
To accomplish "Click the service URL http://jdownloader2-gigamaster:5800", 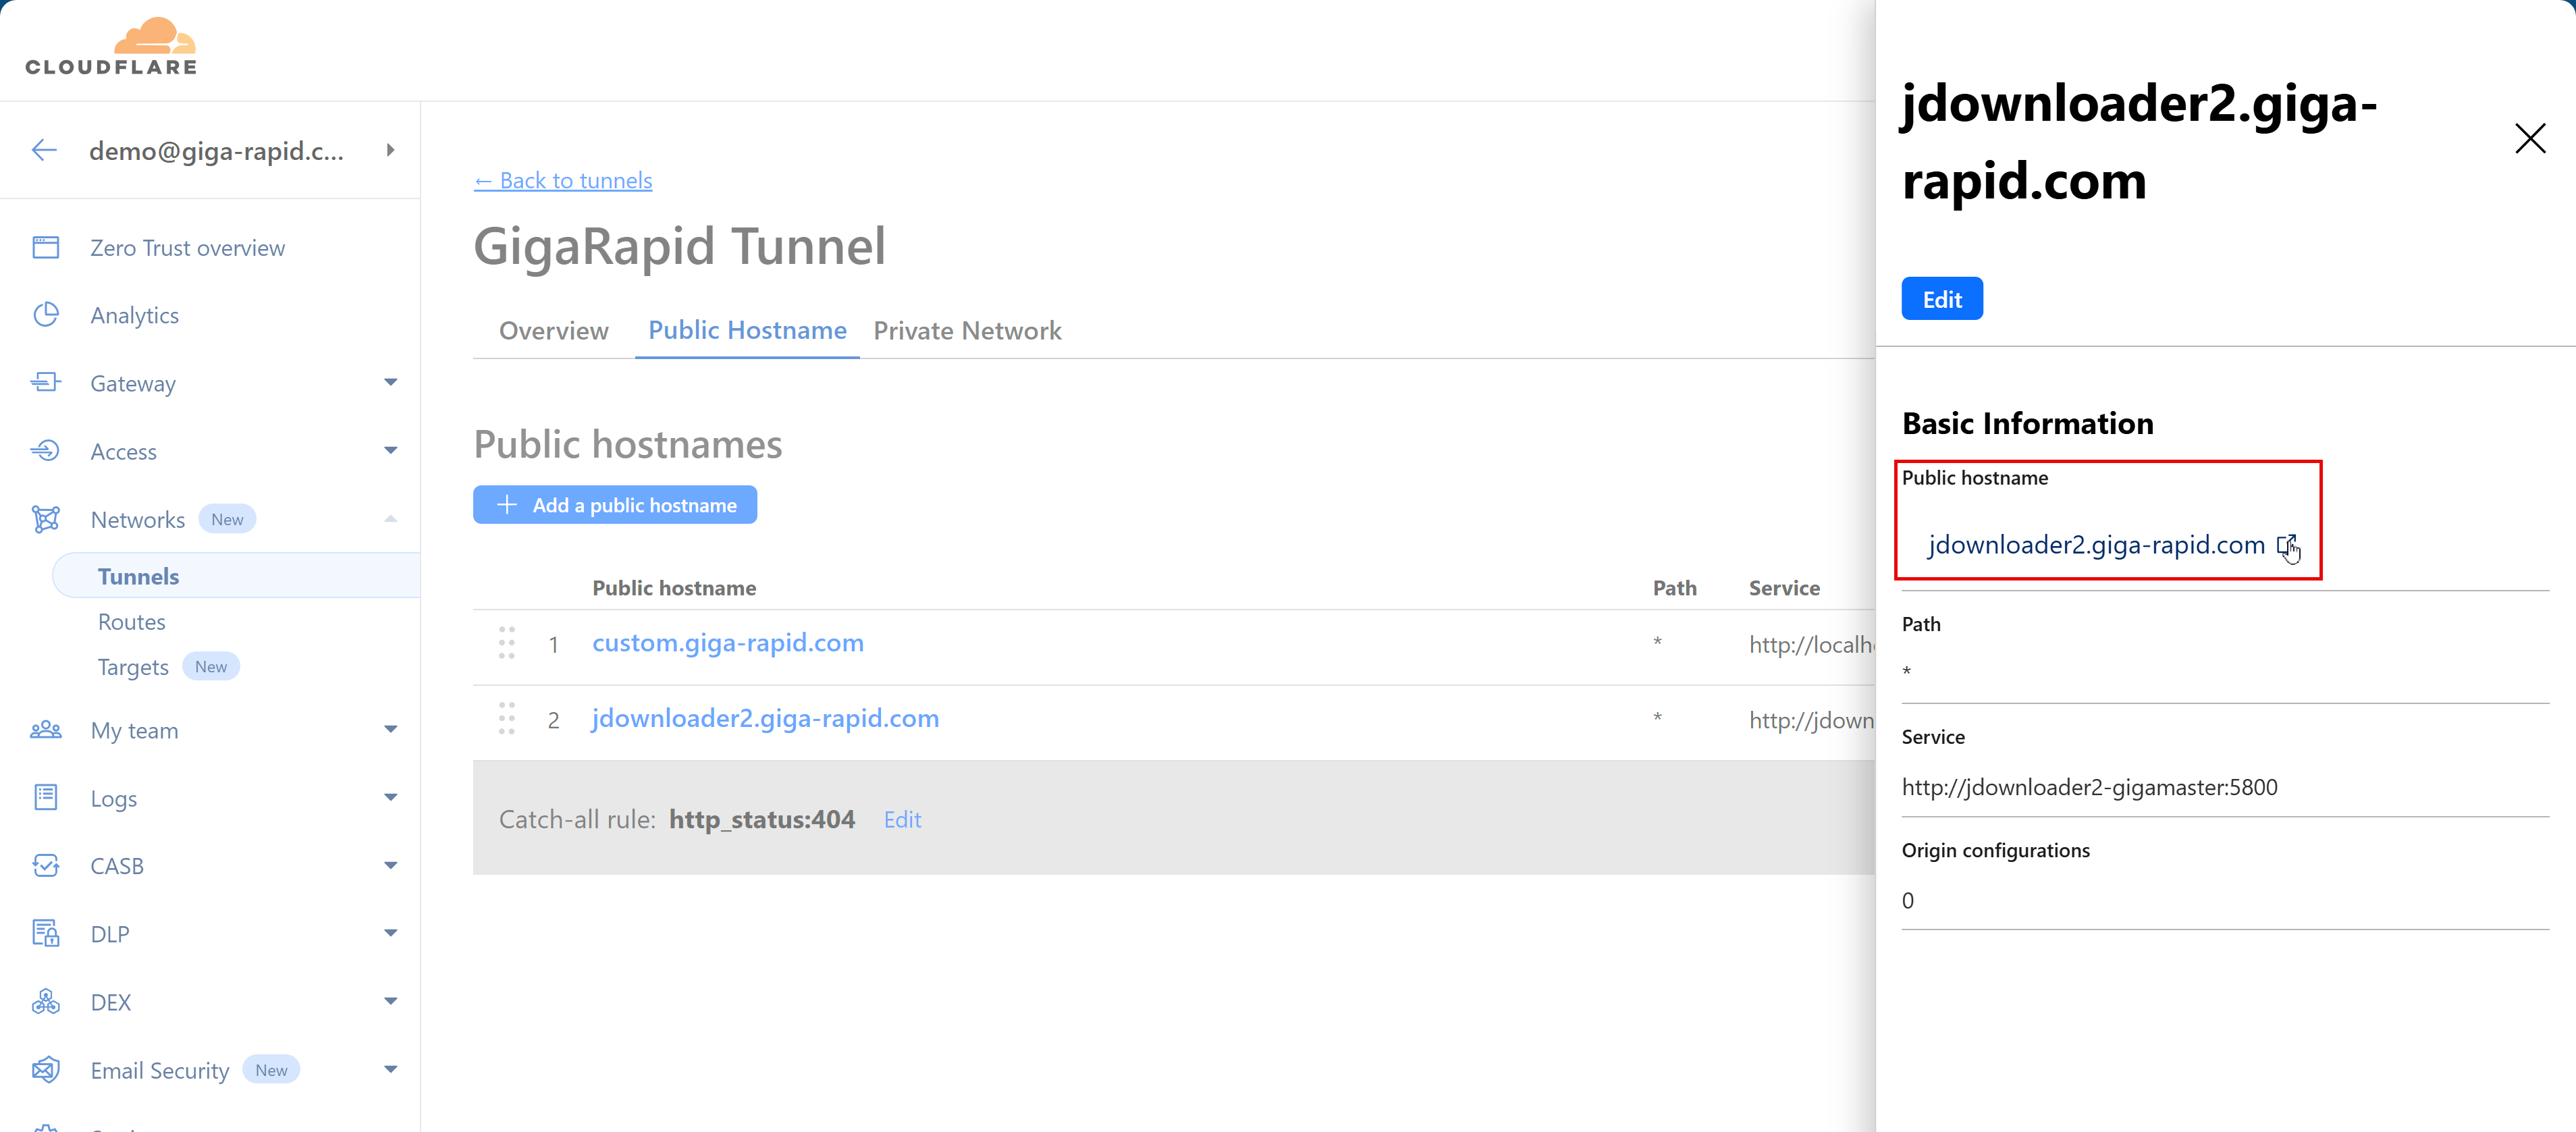I will tap(2089, 788).
